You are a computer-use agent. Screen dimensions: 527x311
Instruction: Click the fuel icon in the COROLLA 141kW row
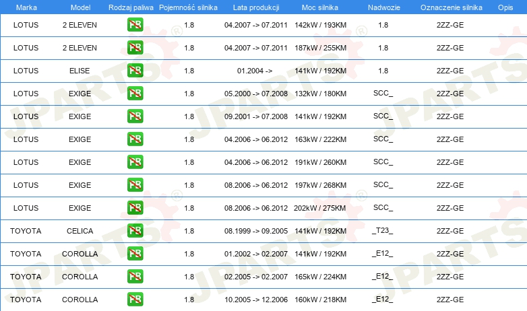[135, 253]
